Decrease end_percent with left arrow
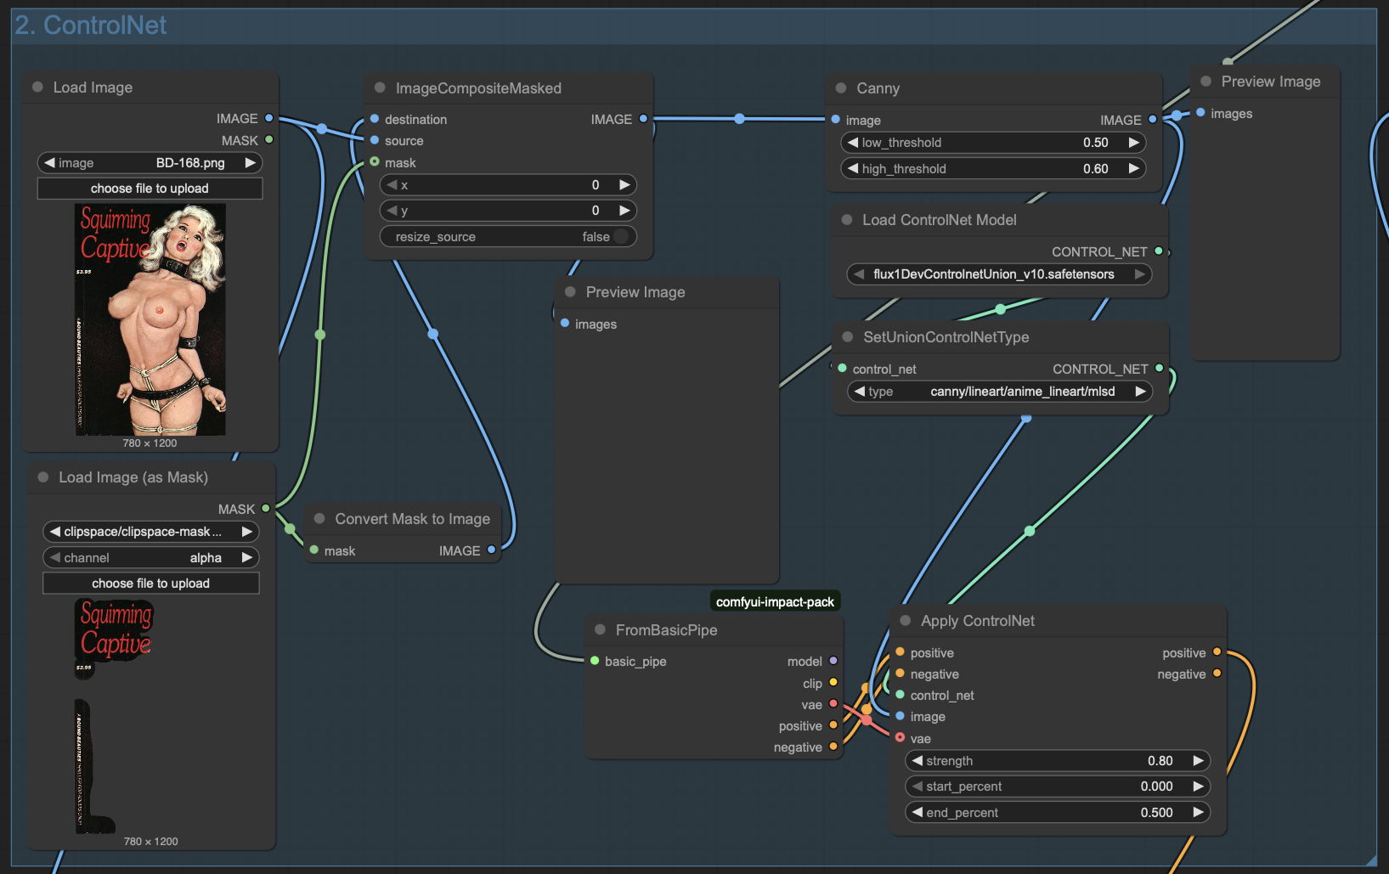 pyautogui.click(x=917, y=812)
